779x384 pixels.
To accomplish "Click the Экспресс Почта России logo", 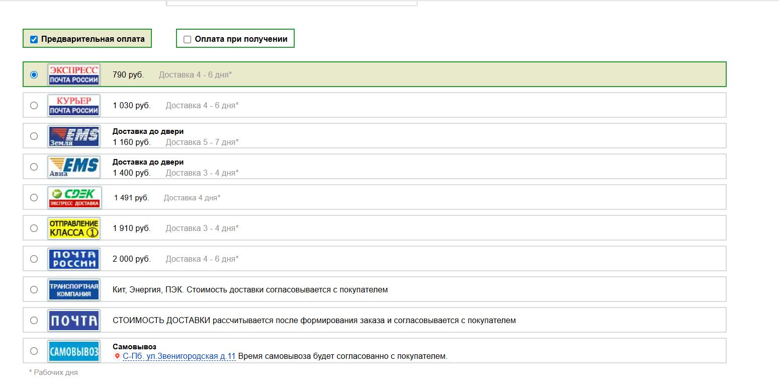I will click(x=73, y=74).
